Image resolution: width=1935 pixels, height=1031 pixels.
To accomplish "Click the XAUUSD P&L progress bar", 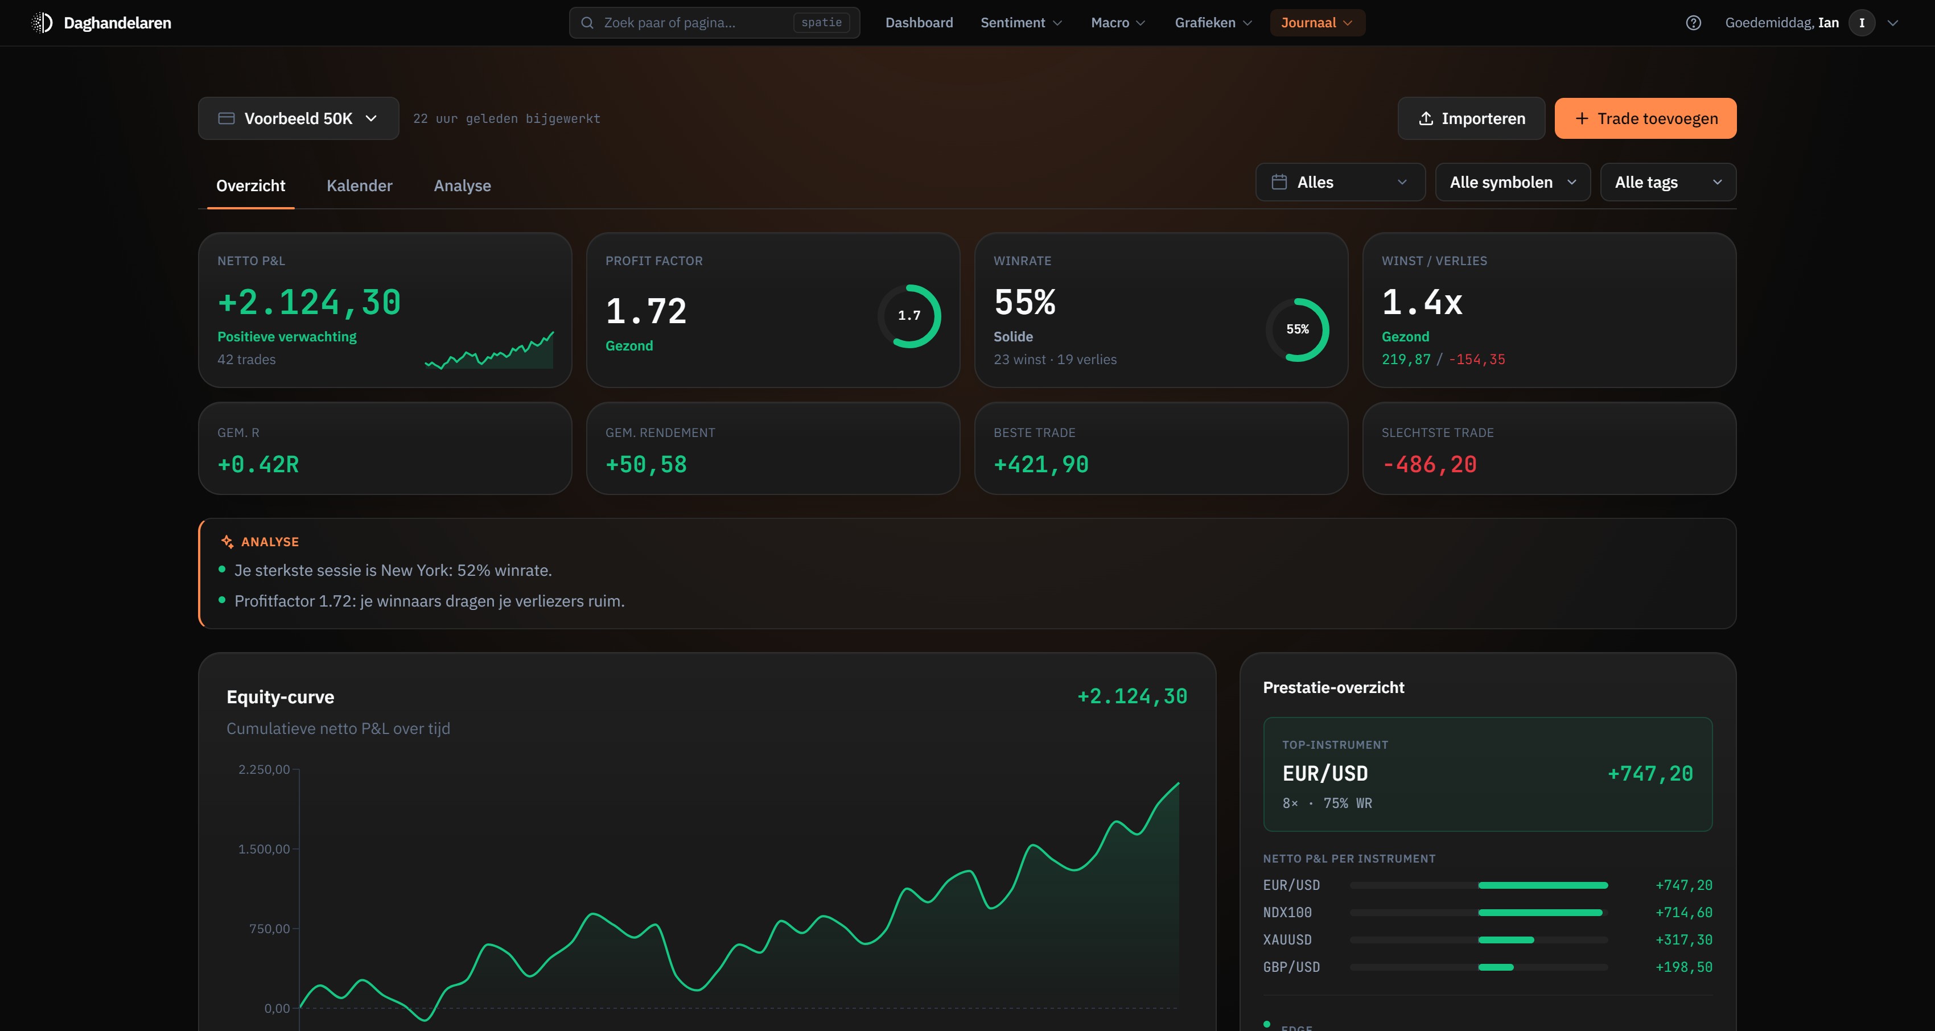I will [1479, 940].
